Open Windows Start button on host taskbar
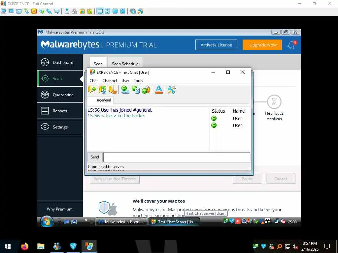The height and width of the screenshot is (253, 338). [x=8, y=246]
